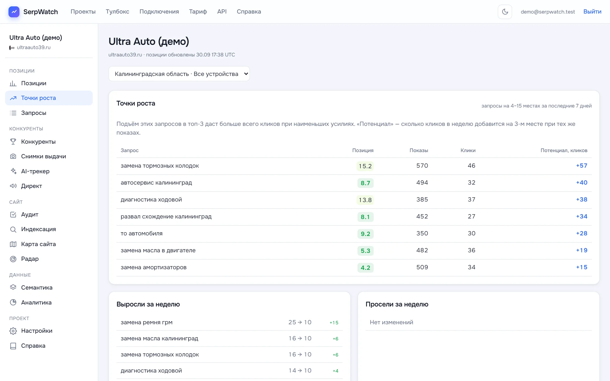
Task: Click the Аналитика pie chart icon
Action: point(13,302)
